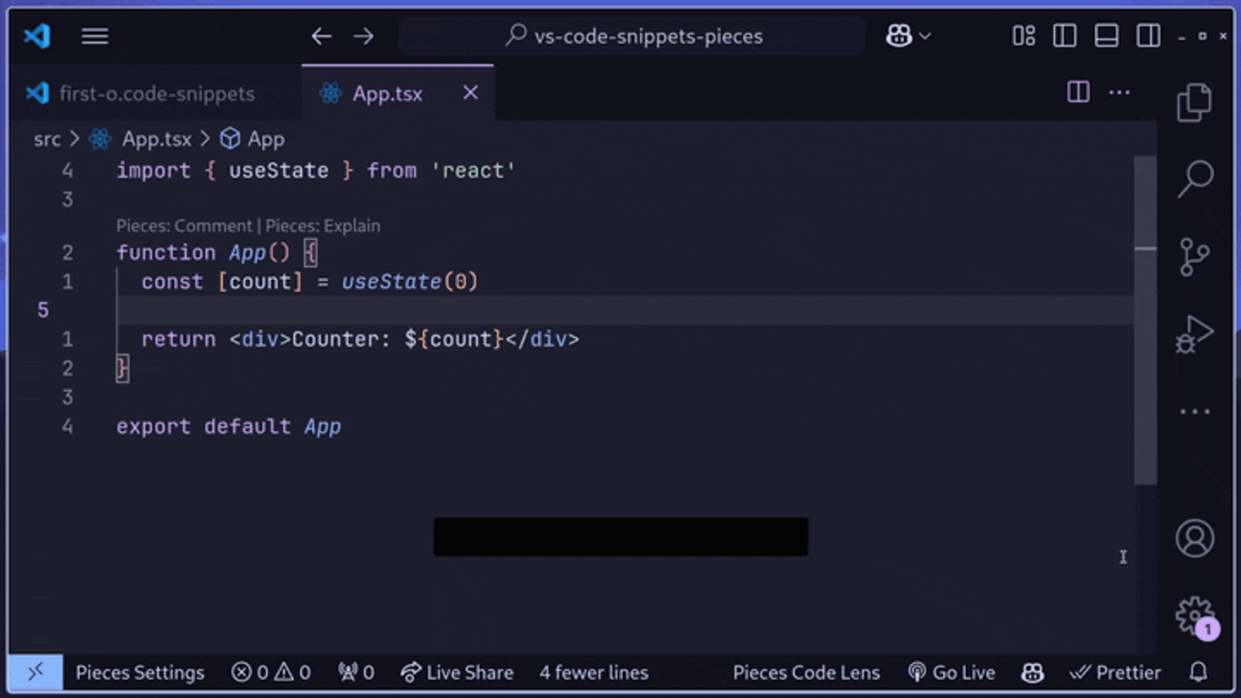Open the Manage gear icon

coord(1194,616)
